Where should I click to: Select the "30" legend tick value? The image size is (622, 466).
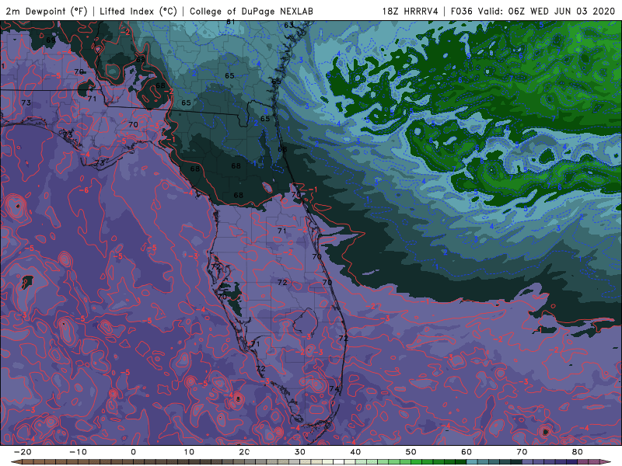pos(300,452)
